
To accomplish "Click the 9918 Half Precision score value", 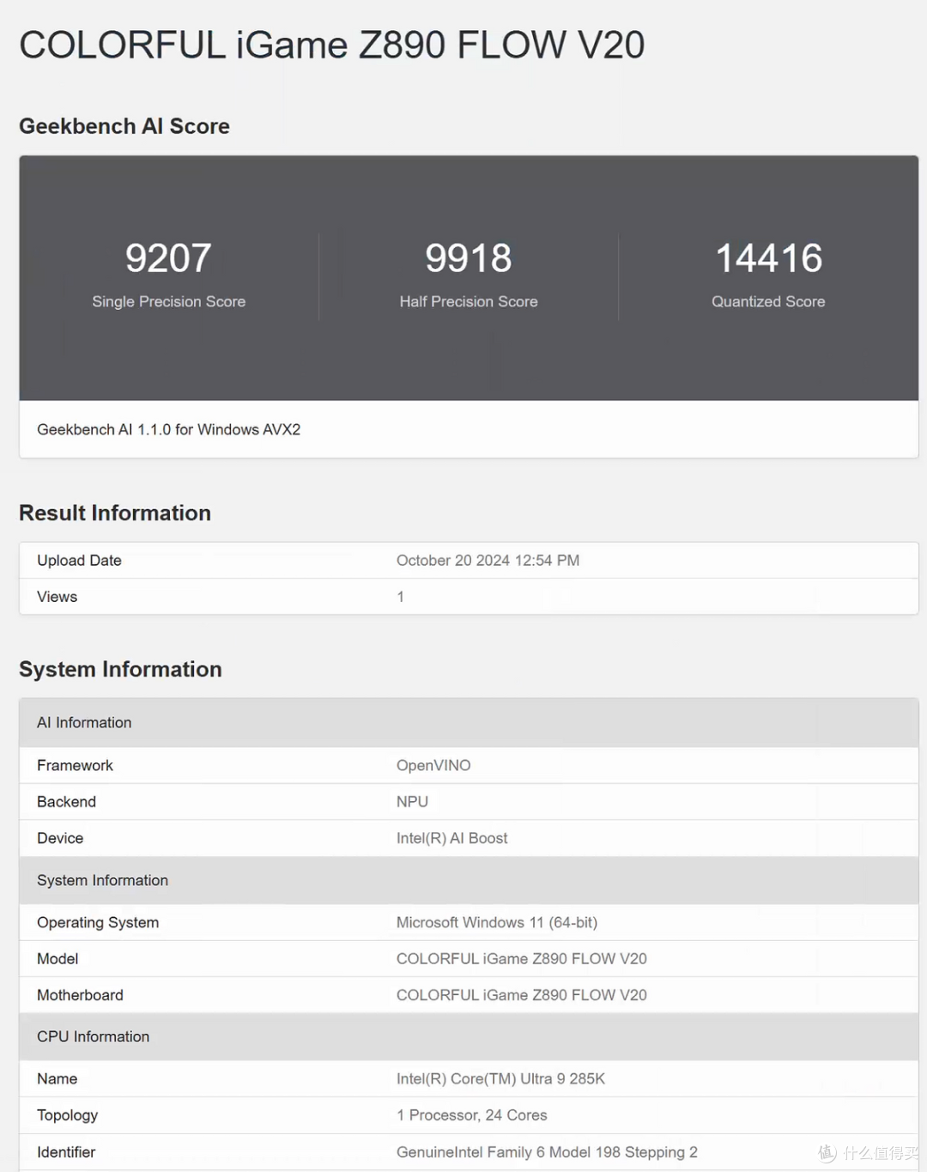I will coord(469,258).
